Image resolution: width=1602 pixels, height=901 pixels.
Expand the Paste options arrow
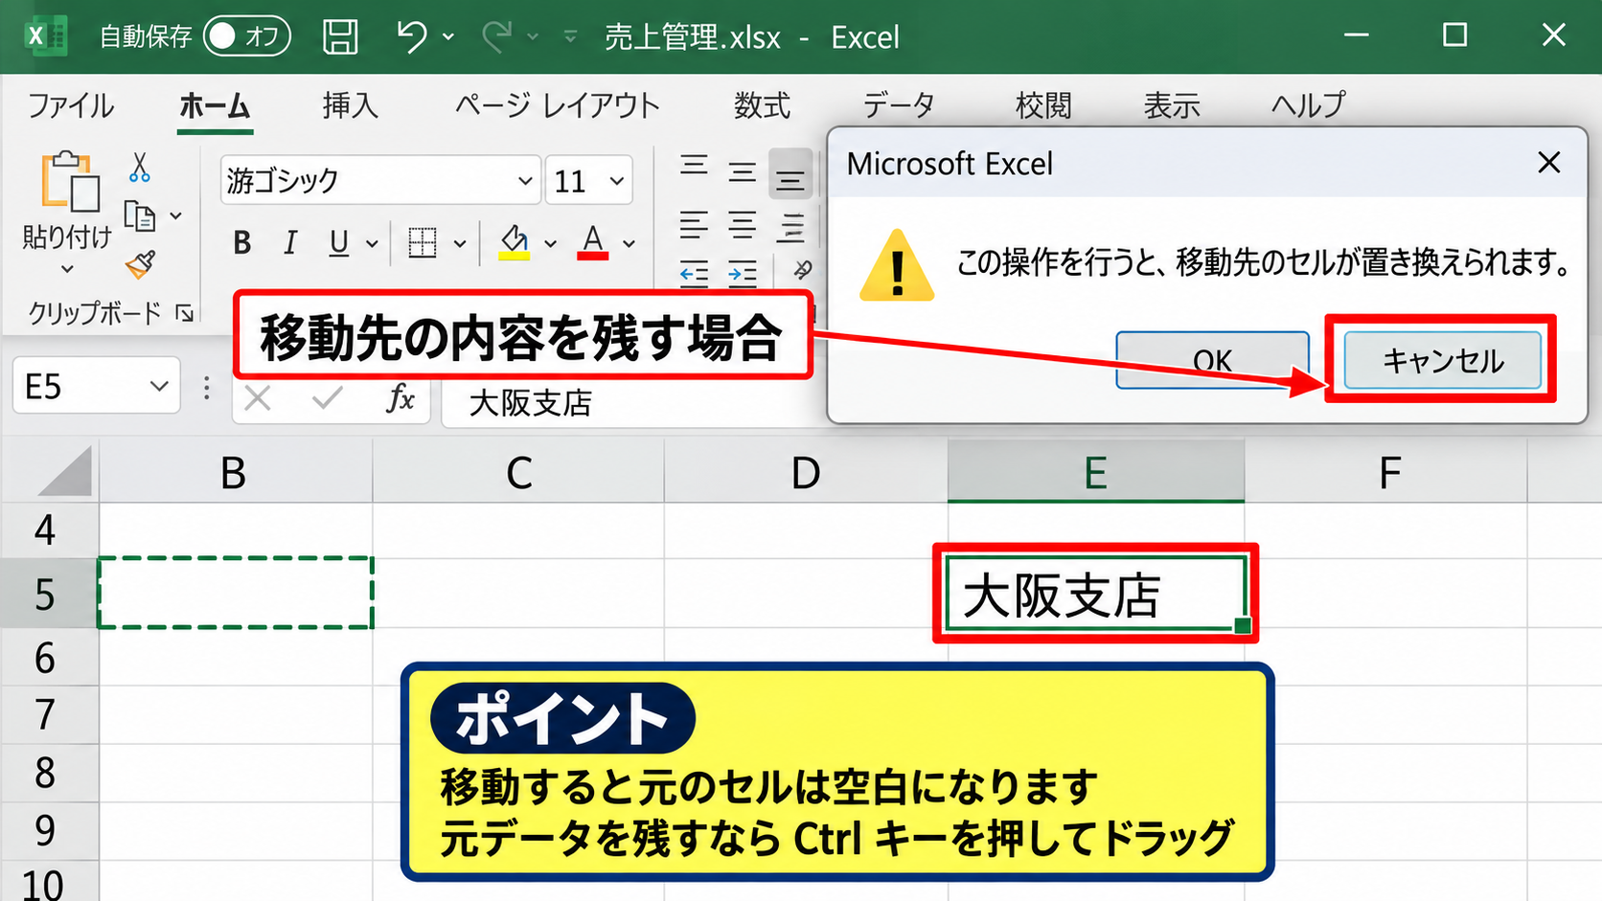point(67,269)
